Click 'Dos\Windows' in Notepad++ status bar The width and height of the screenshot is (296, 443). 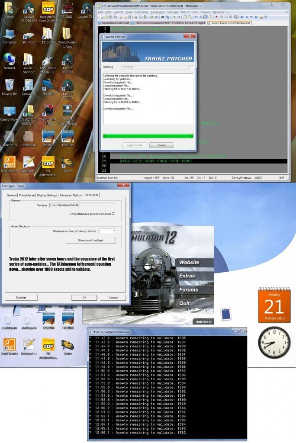(242, 178)
